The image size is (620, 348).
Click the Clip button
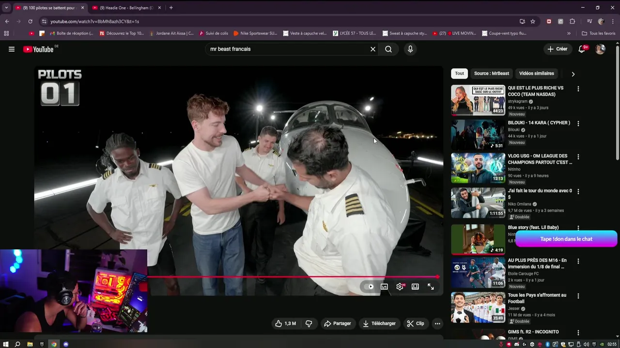click(x=415, y=323)
